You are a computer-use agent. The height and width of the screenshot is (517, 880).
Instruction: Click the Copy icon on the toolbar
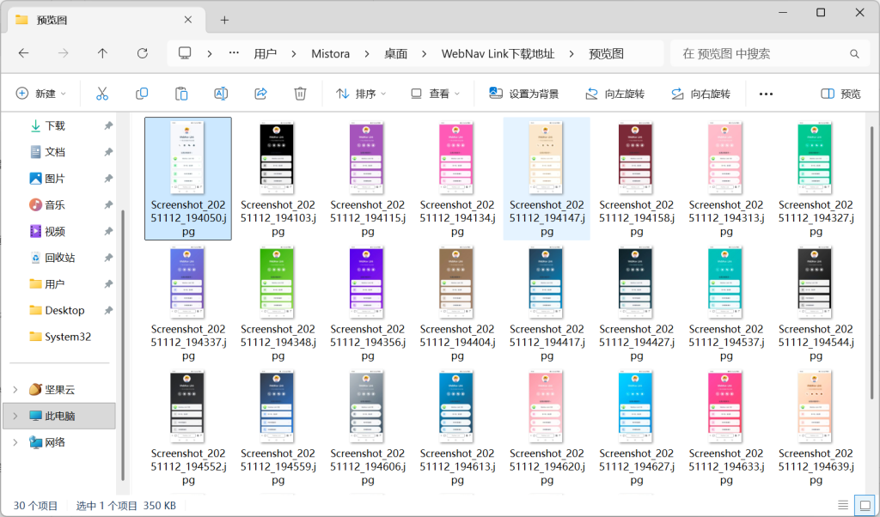click(x=141, y=93)
